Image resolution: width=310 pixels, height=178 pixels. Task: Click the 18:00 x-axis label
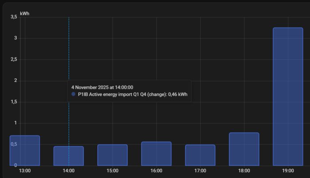coord(244,170)
